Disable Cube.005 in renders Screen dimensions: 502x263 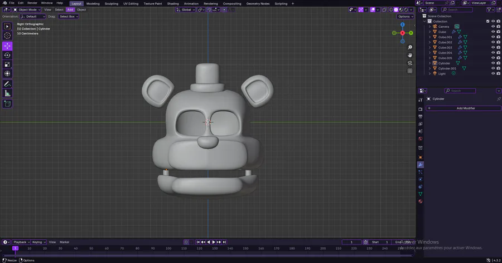click(499, 58)
